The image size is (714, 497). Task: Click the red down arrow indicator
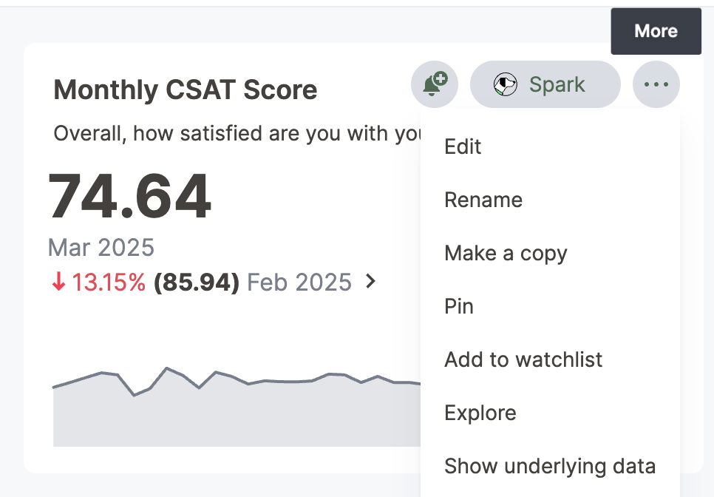point(58,283)
